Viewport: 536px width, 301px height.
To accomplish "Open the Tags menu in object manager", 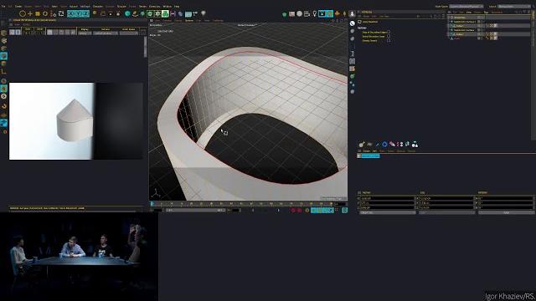I will point(486,12).
